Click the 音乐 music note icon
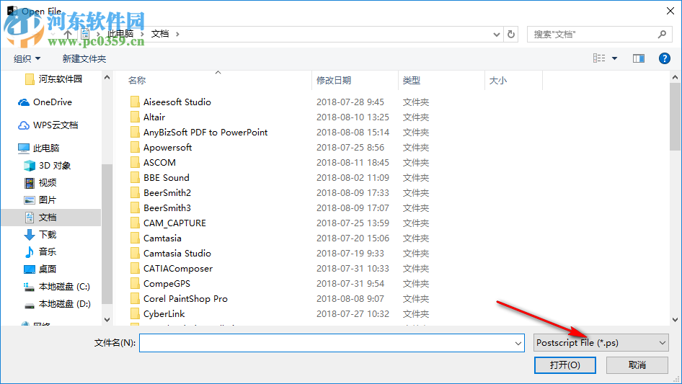Viewport: 682px width, 384px height. [x=29, y=251]
